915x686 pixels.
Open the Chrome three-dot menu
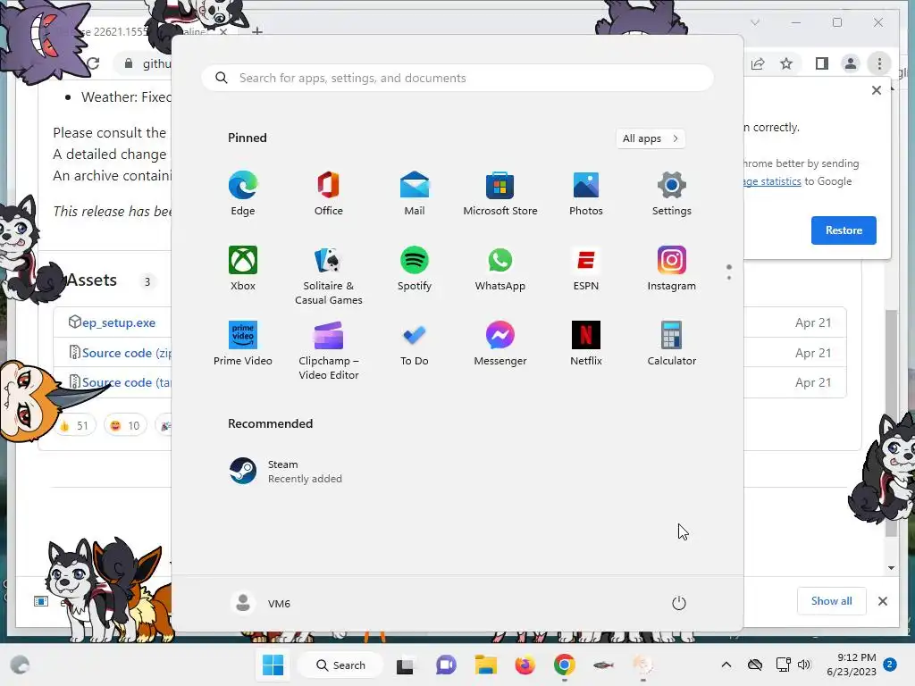click(879, 63)
